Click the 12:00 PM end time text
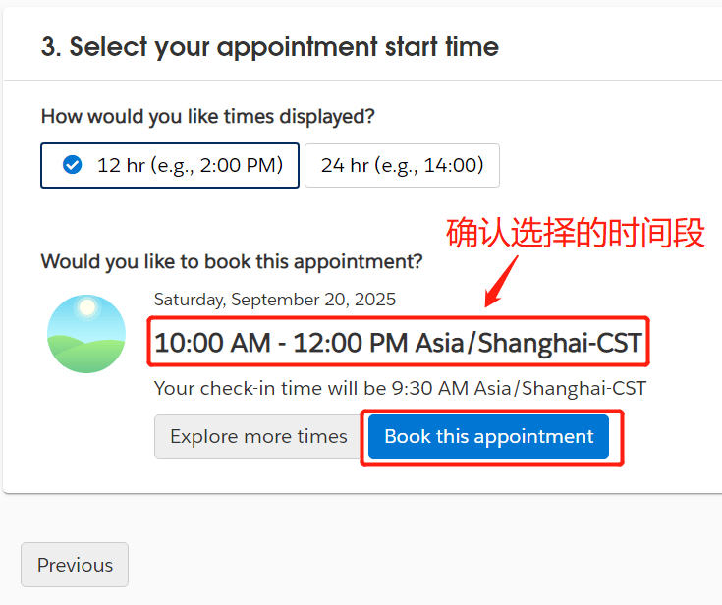 [351, 343]
